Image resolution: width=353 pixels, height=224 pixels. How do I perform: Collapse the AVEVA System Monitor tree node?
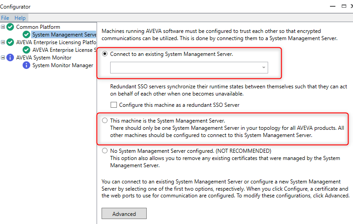coord(3,58)
